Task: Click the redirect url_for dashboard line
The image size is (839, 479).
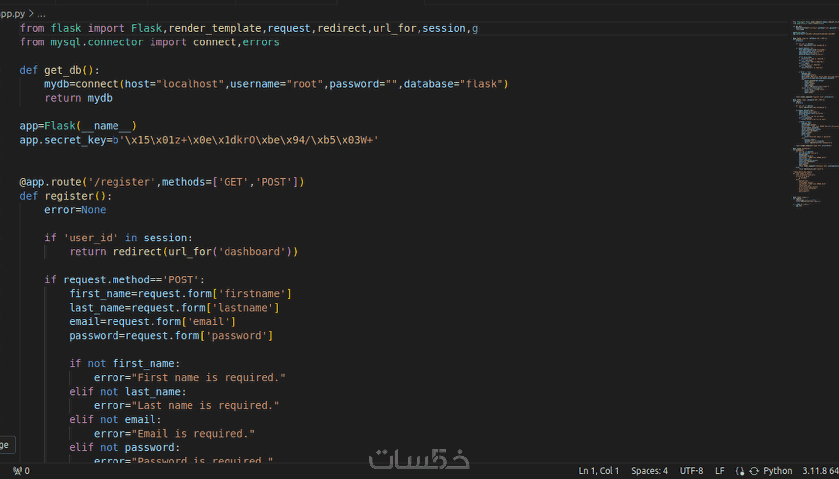Action: [184, 252]
